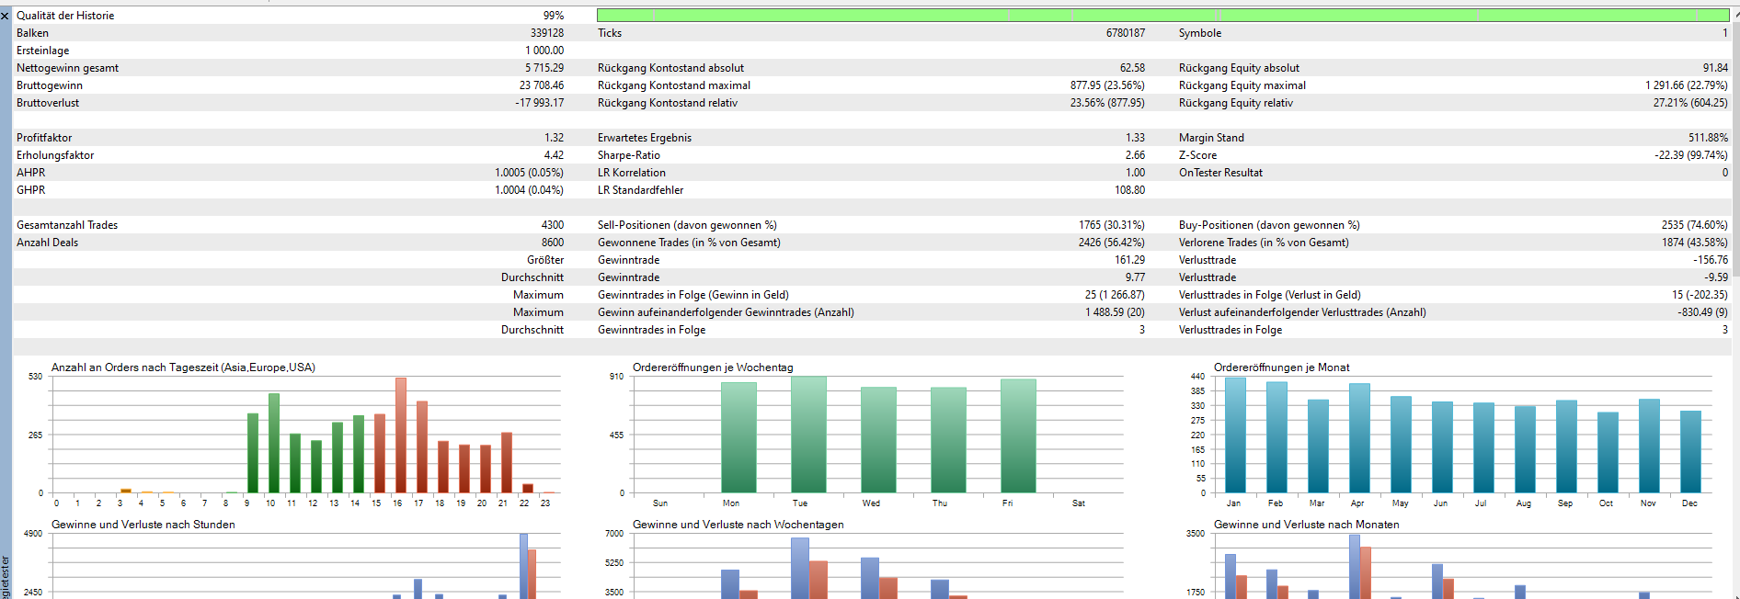This screenshot has width=1740, height=599.
Task: Select the Sharpe-Ratio row label
Action: coord(629,155)
